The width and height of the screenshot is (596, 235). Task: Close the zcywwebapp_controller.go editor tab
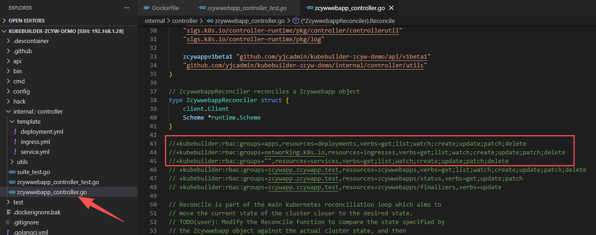[391, 8]
